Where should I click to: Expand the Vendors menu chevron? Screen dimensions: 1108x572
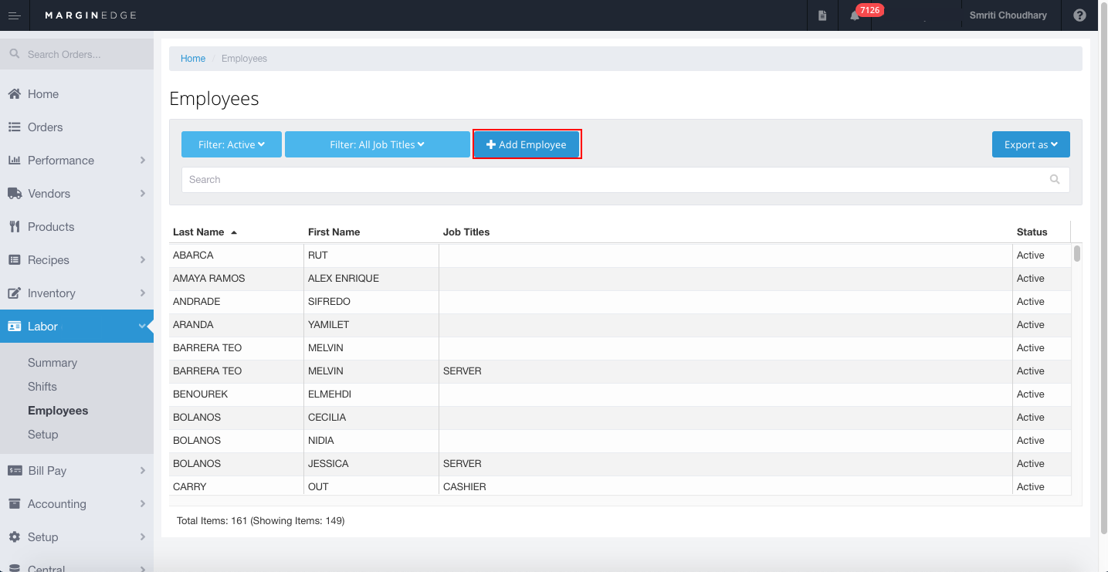143,193
